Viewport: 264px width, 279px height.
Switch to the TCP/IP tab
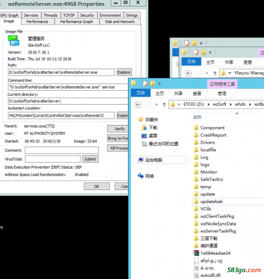[x=69, y=15]
